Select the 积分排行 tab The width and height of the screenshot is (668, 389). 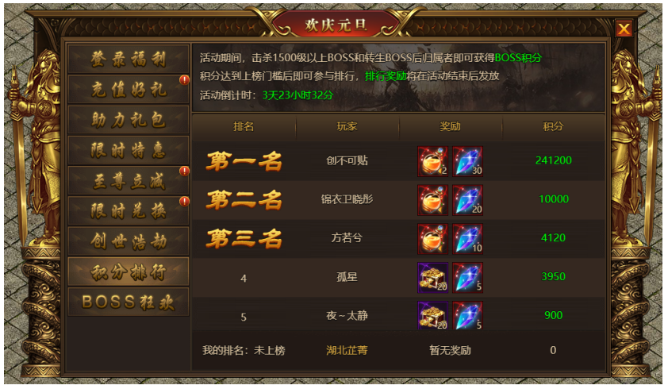point(129,272)
